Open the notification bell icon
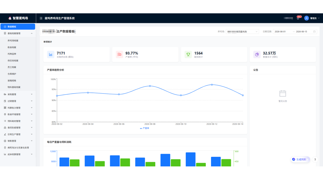Image resolution: width=323 pixels, height=180 pixels. click(x=298, y=18)
